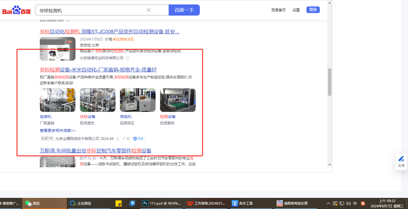Image resolution: width=408 pixels, height=209 pixels.
Task: Click the 检测设备 product image
Action: pyautogui.click(x=178, y=100)
